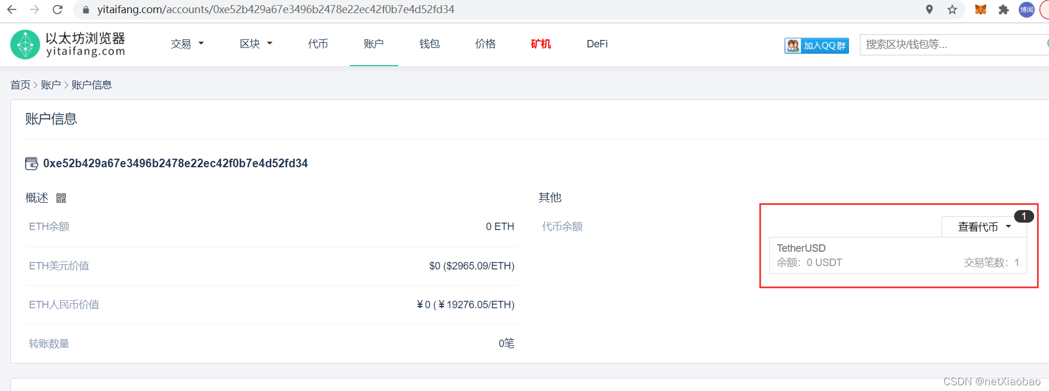Click the 0笔 transfer count
Viewport: 1049px width, 391px height.
506,343
